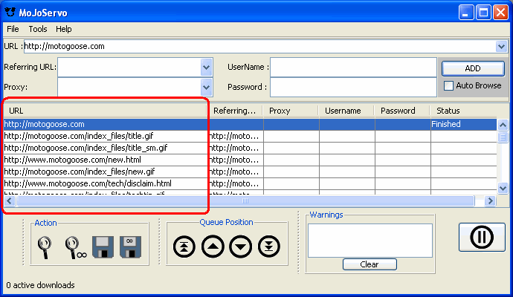
Task: Click the ADD button
Action: pos(473,68)
